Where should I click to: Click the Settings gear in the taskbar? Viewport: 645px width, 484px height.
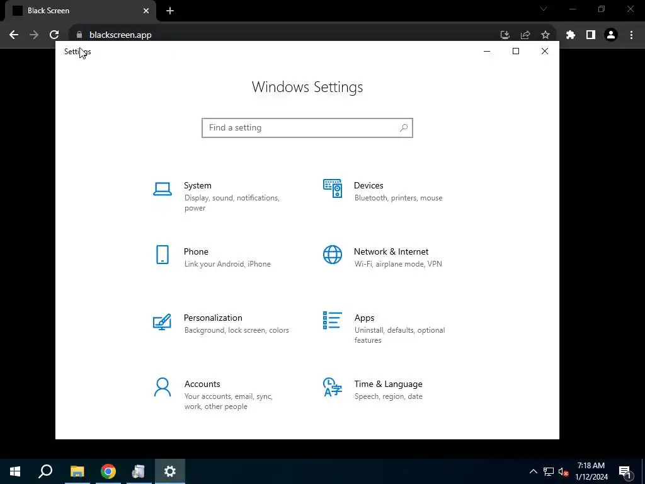point(170,471)
